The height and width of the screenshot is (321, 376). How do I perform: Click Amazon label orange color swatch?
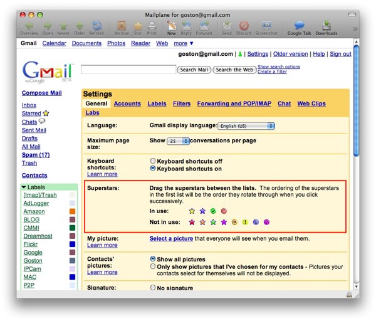(x=72, y=211)
